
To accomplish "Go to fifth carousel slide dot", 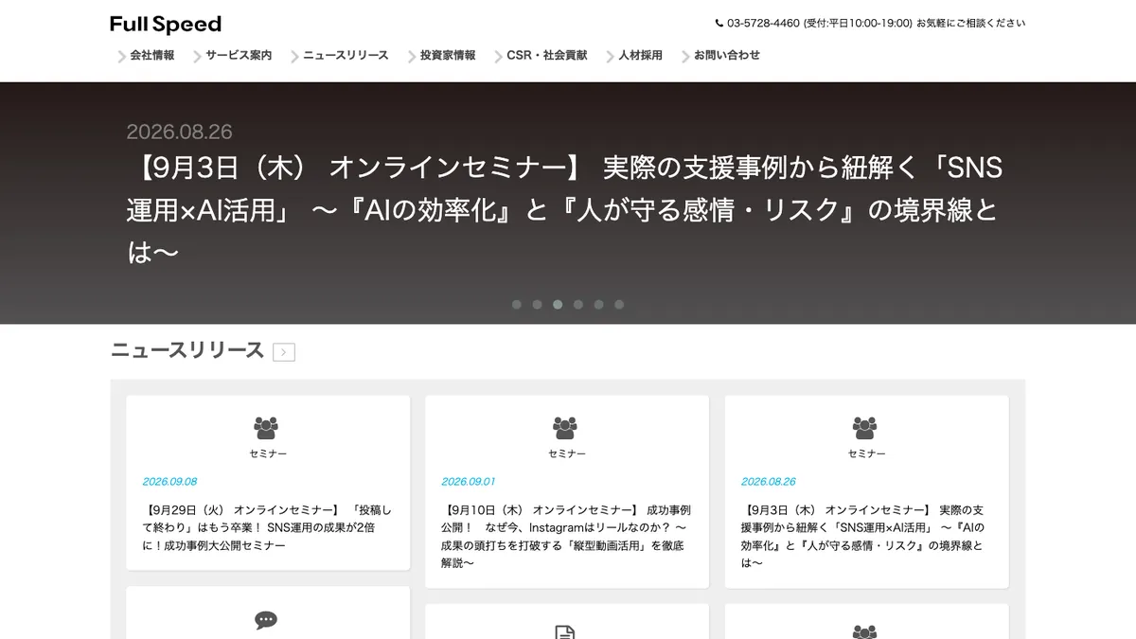I will 598,305.
